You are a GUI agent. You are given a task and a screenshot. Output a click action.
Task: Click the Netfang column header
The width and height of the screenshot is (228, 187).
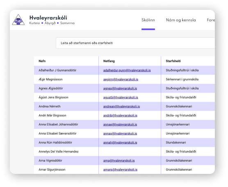click(109, 61)
